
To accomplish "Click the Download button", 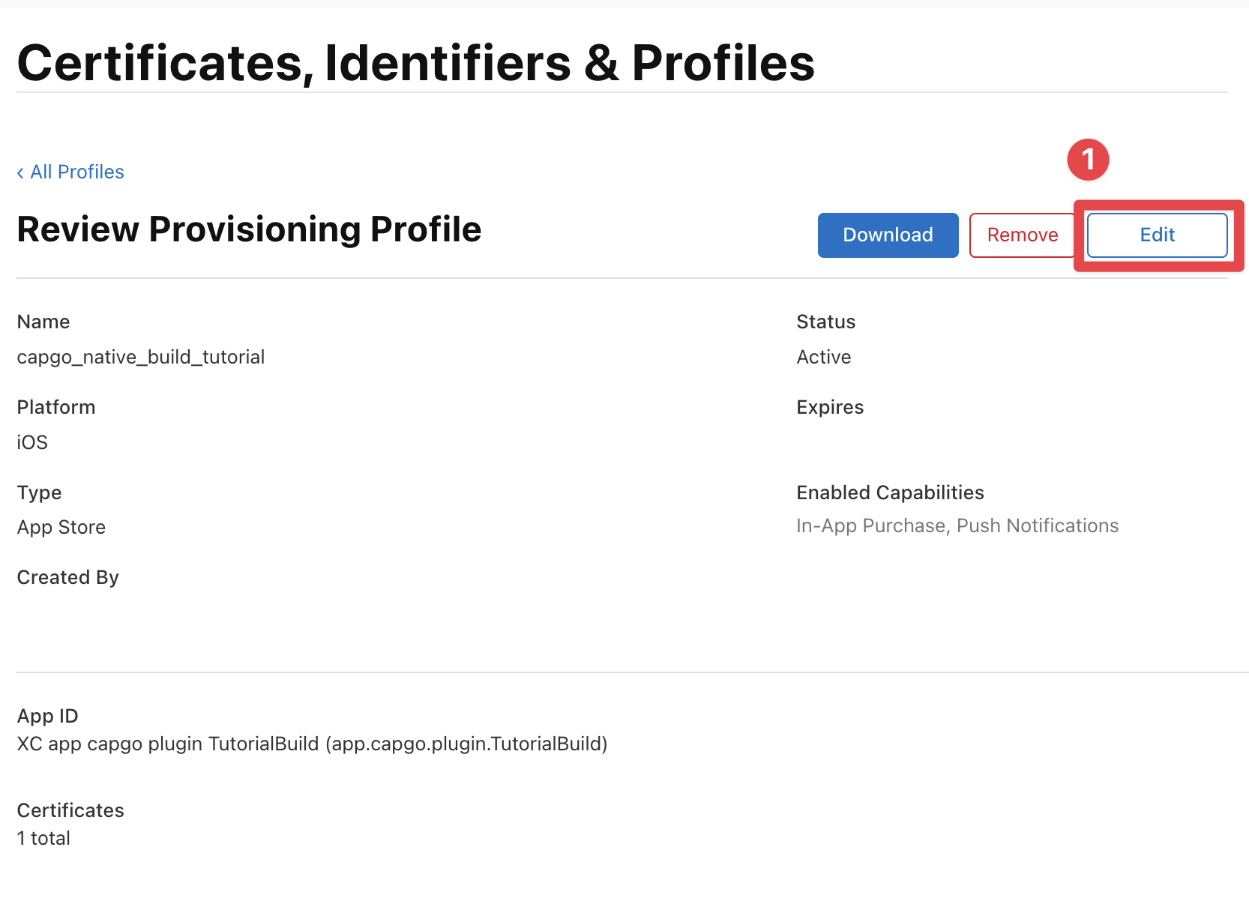I will pos(888,235).
